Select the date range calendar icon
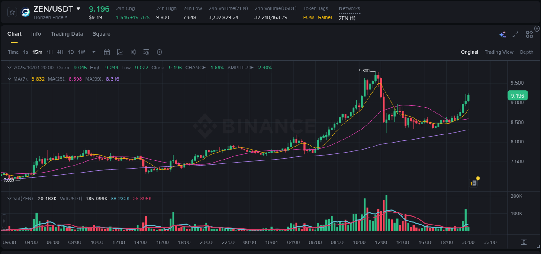The width and height of the screenshot is (541, 254). pos(107,52)
